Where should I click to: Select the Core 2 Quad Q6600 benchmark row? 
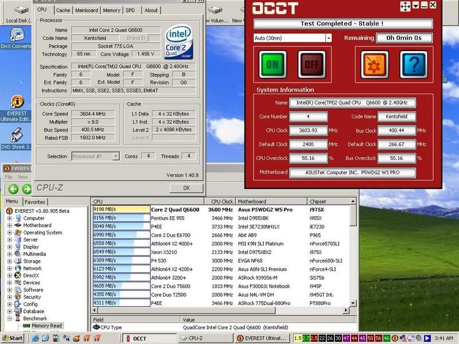(x=221, y=209)
